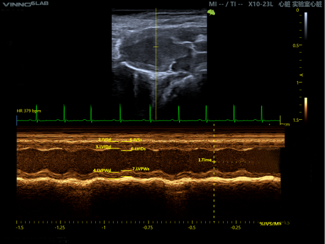Select the 5.IVSs measurement label
325x244 pixels.
click(x=136, y=139)
